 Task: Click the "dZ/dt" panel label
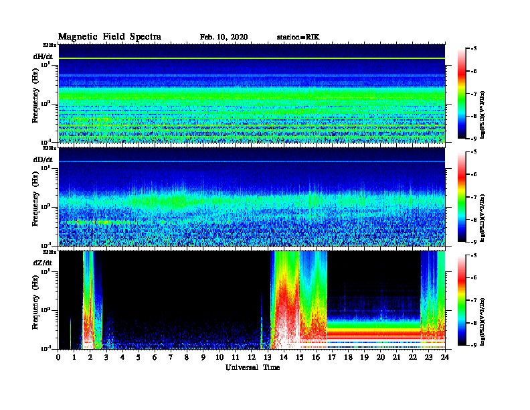tap(43, 263)
